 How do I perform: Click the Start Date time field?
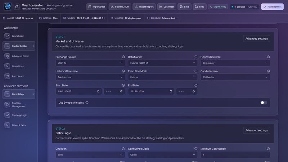pos(114,91)
